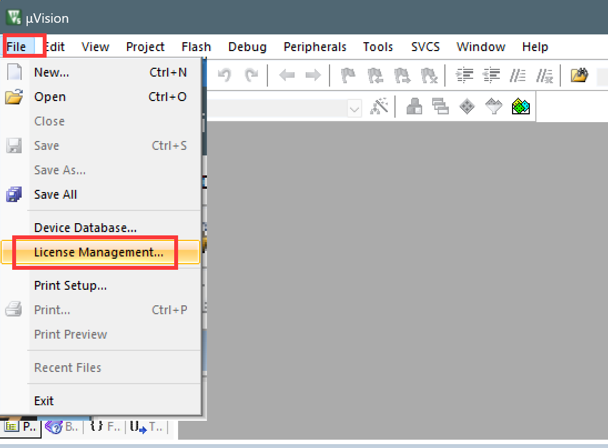Click the Unindent selection icon
This screenshot has width=608, height=448.
pos(492,75)
